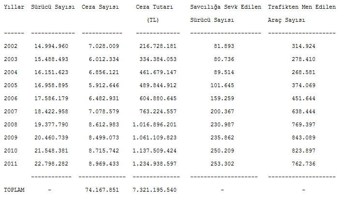343x197 pixels.
Task: Select prosecuted drivers value 159.259
Action: coord(222,99)
